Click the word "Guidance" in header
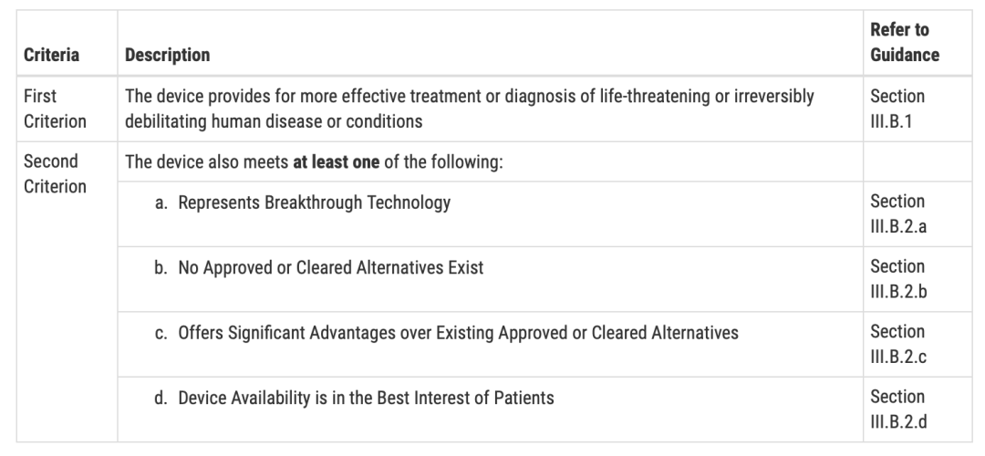This screenshot has height=456, width=985. click(x=904, y=55)
